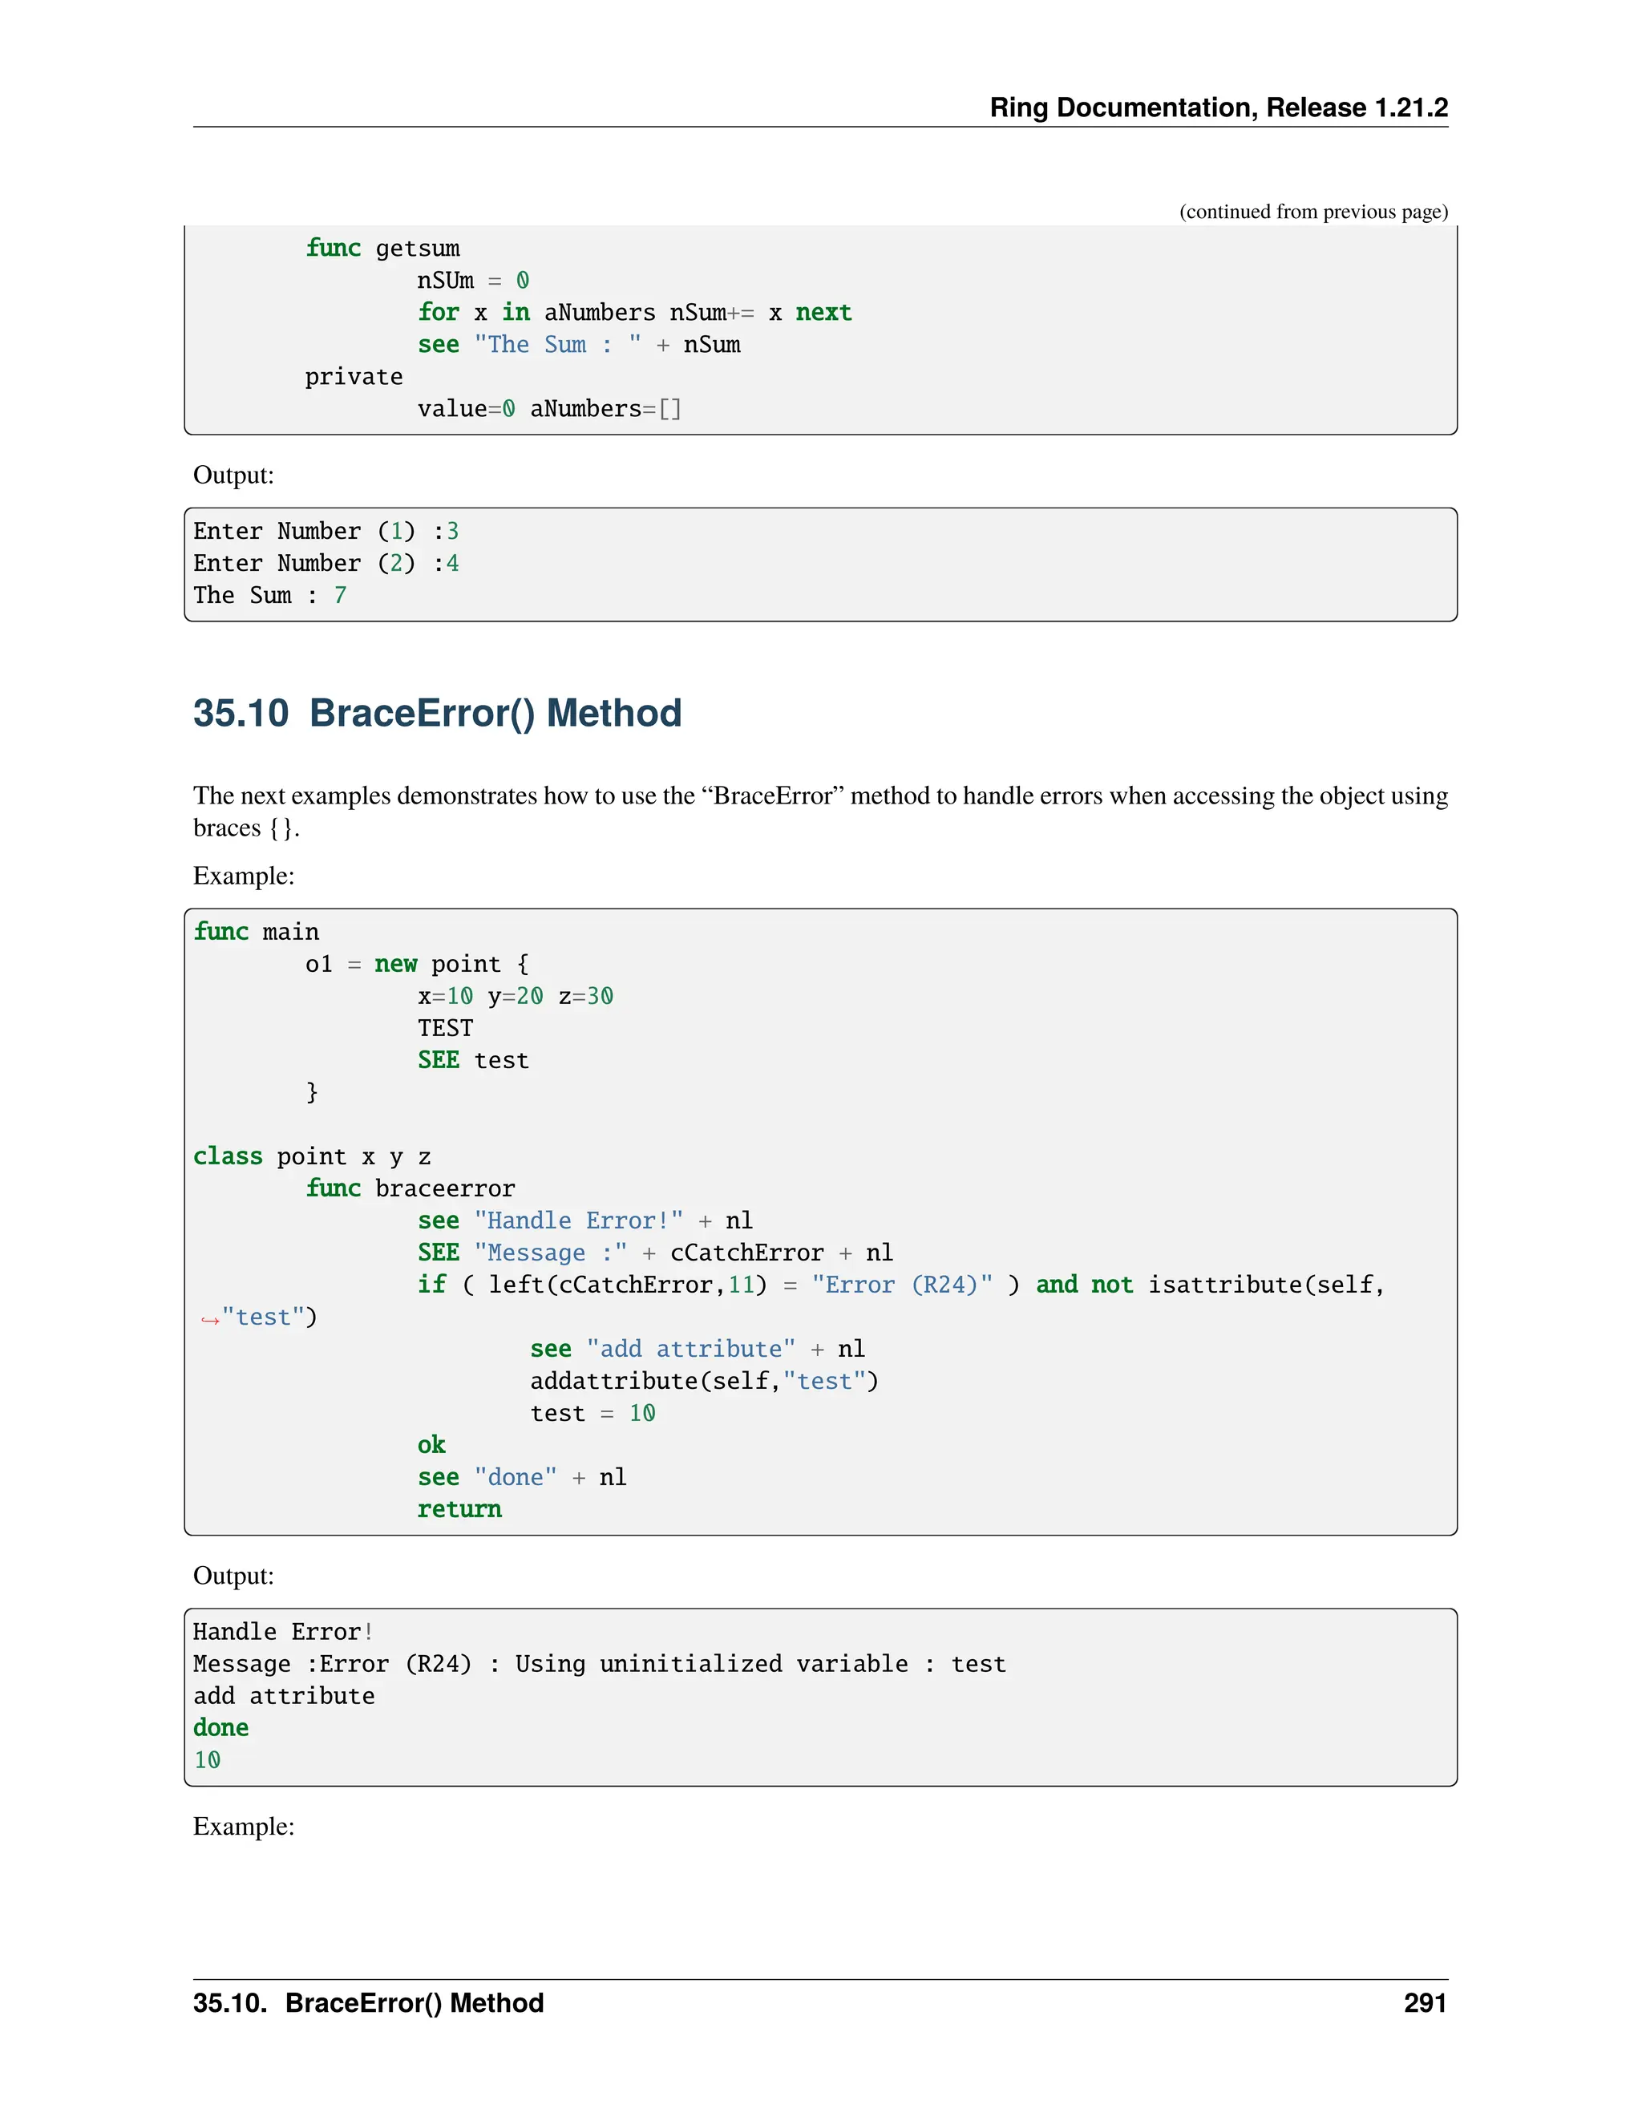The height and width of the screenshot is (2125, 1642).
Task: Click the 'class point x y z' line
Action: click(x=311, y=1156)
